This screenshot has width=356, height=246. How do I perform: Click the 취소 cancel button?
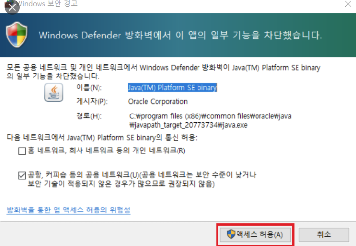324,235
